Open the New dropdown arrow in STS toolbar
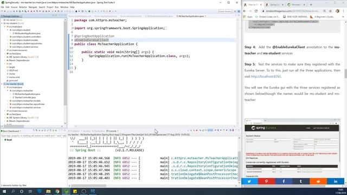347x195 pixels. pos(5,11)
